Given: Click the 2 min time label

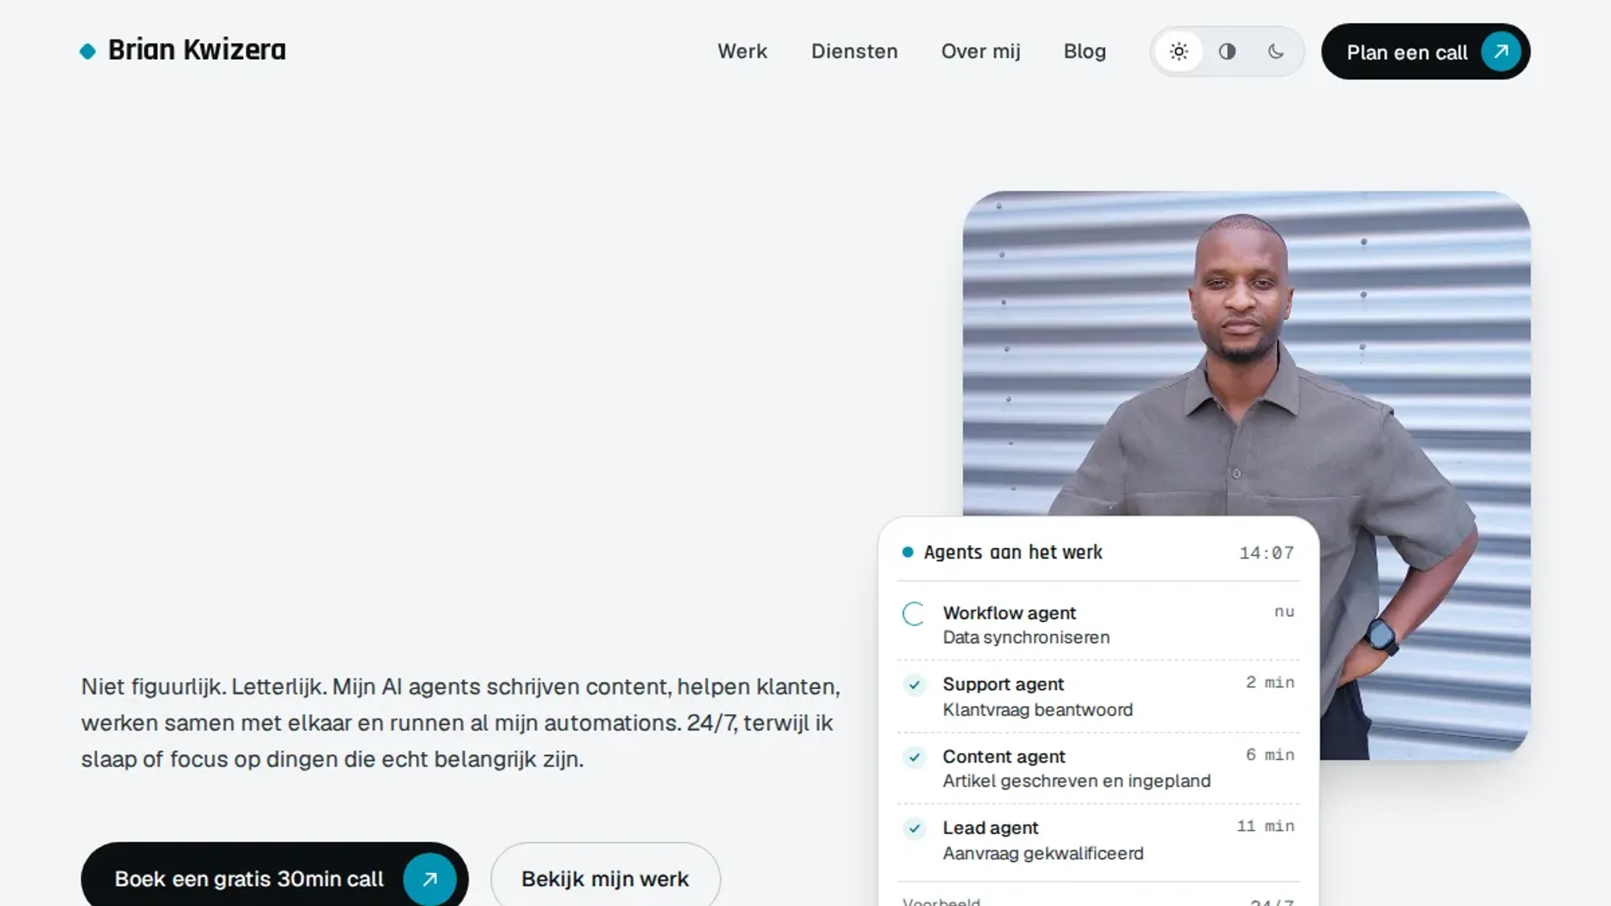Looking at the screenshot, I should [1270, 683].
